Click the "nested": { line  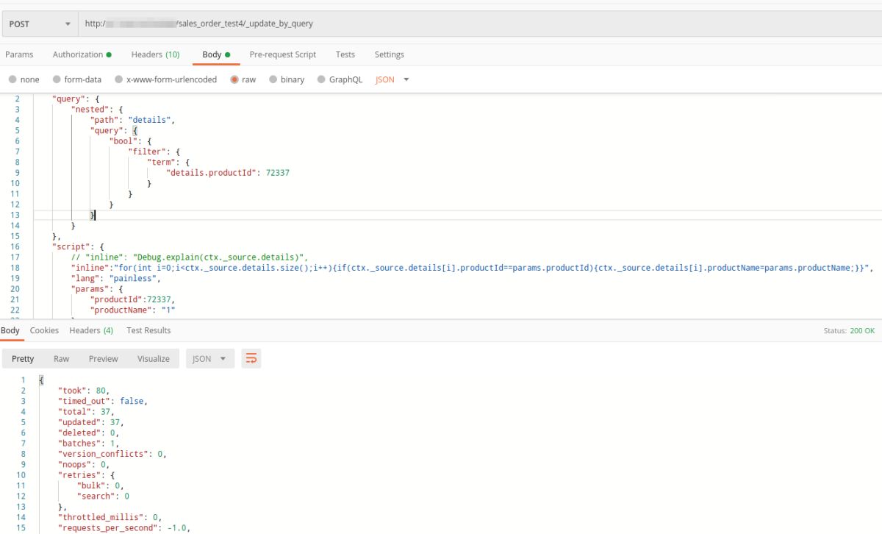97,110
